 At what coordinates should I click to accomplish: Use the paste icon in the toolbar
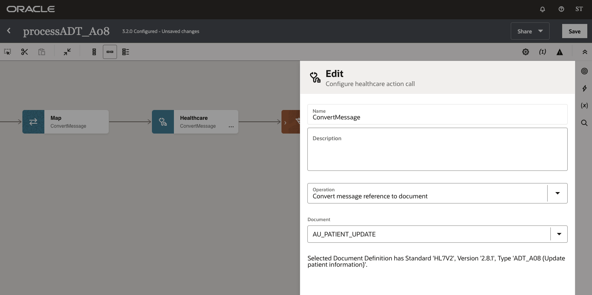[x=42, y=51]
